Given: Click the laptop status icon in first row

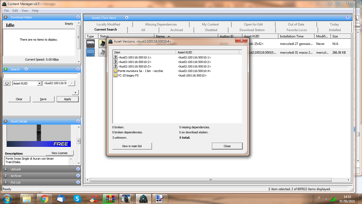Looking at the screenshot, I should tap(102, 43).
